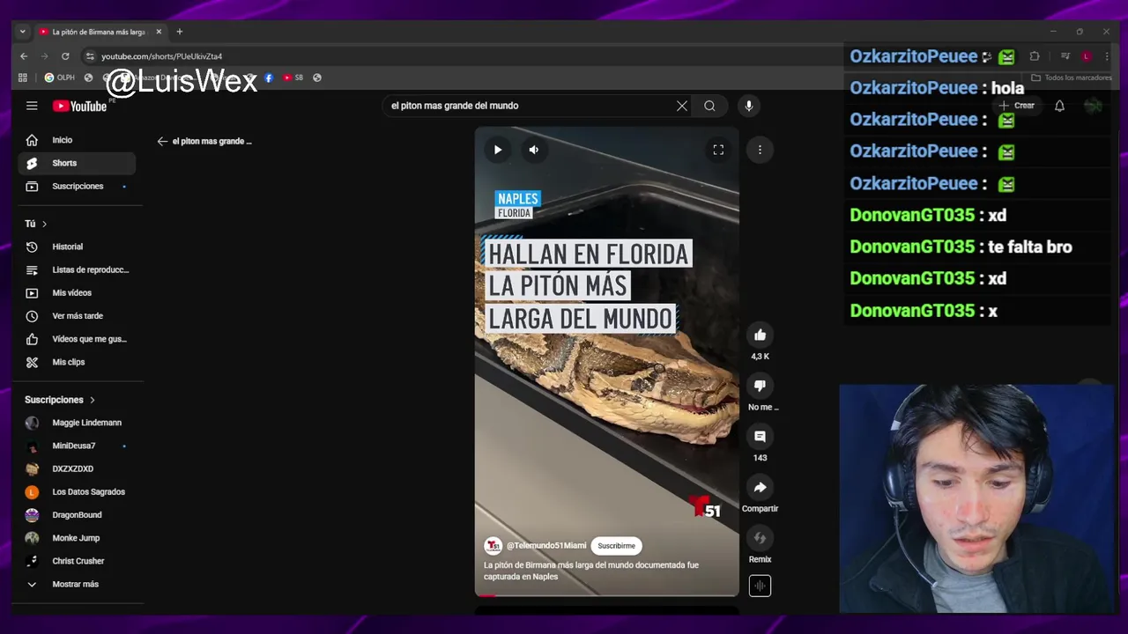Mute the Shorts video volume

click(533, 150)
